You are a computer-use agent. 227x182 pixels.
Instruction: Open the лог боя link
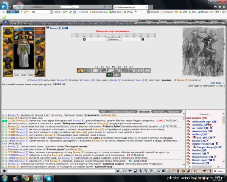pos(217,83)
